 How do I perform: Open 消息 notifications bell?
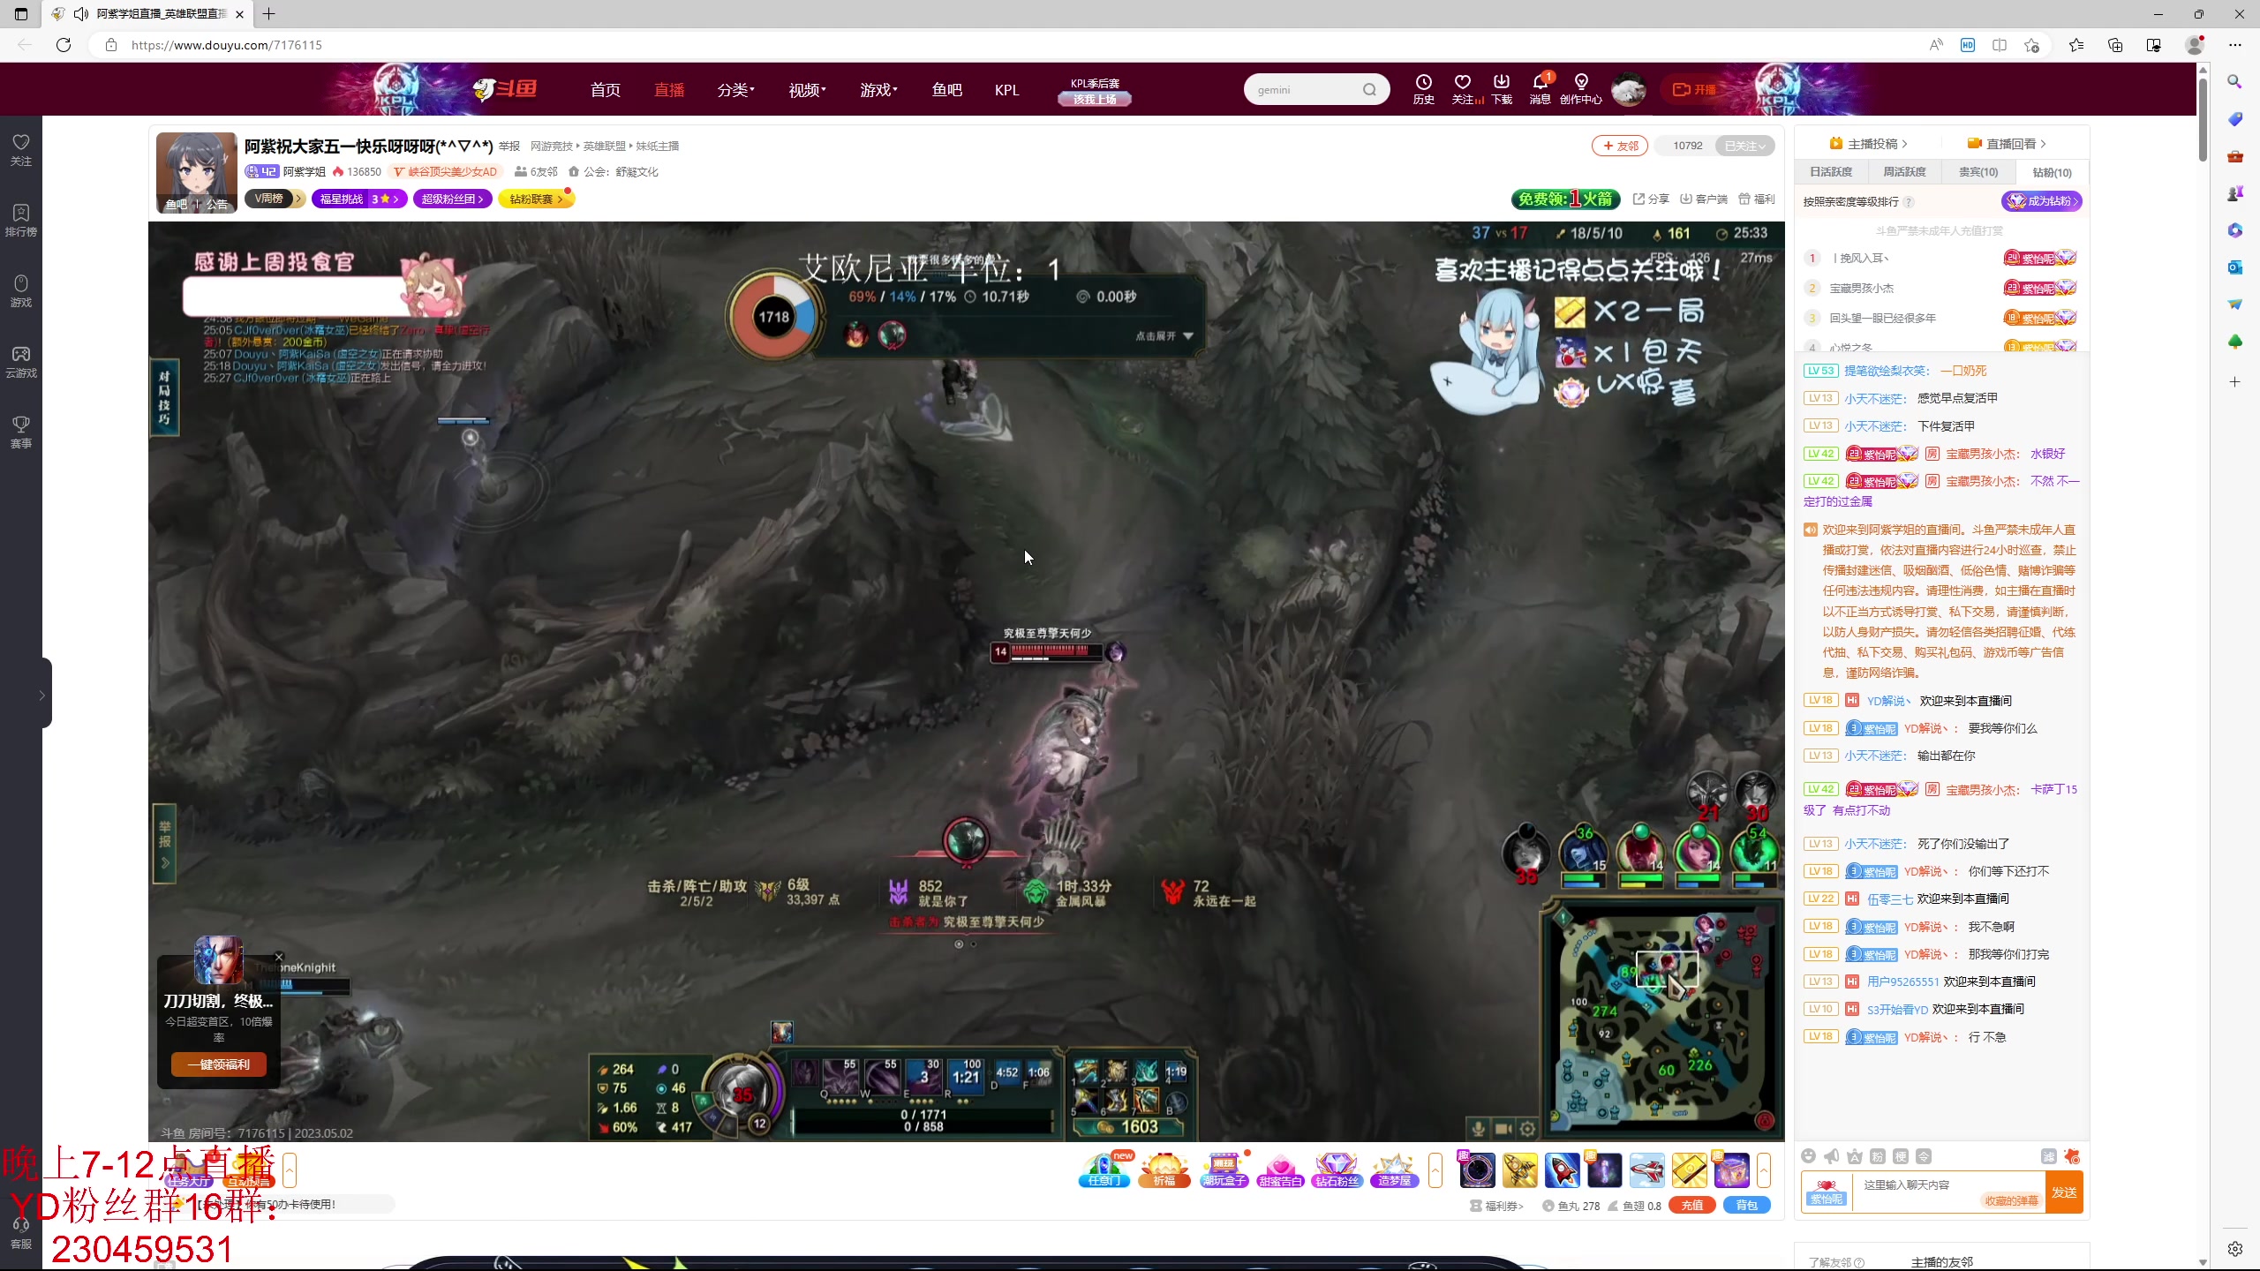pos(1541,89)
